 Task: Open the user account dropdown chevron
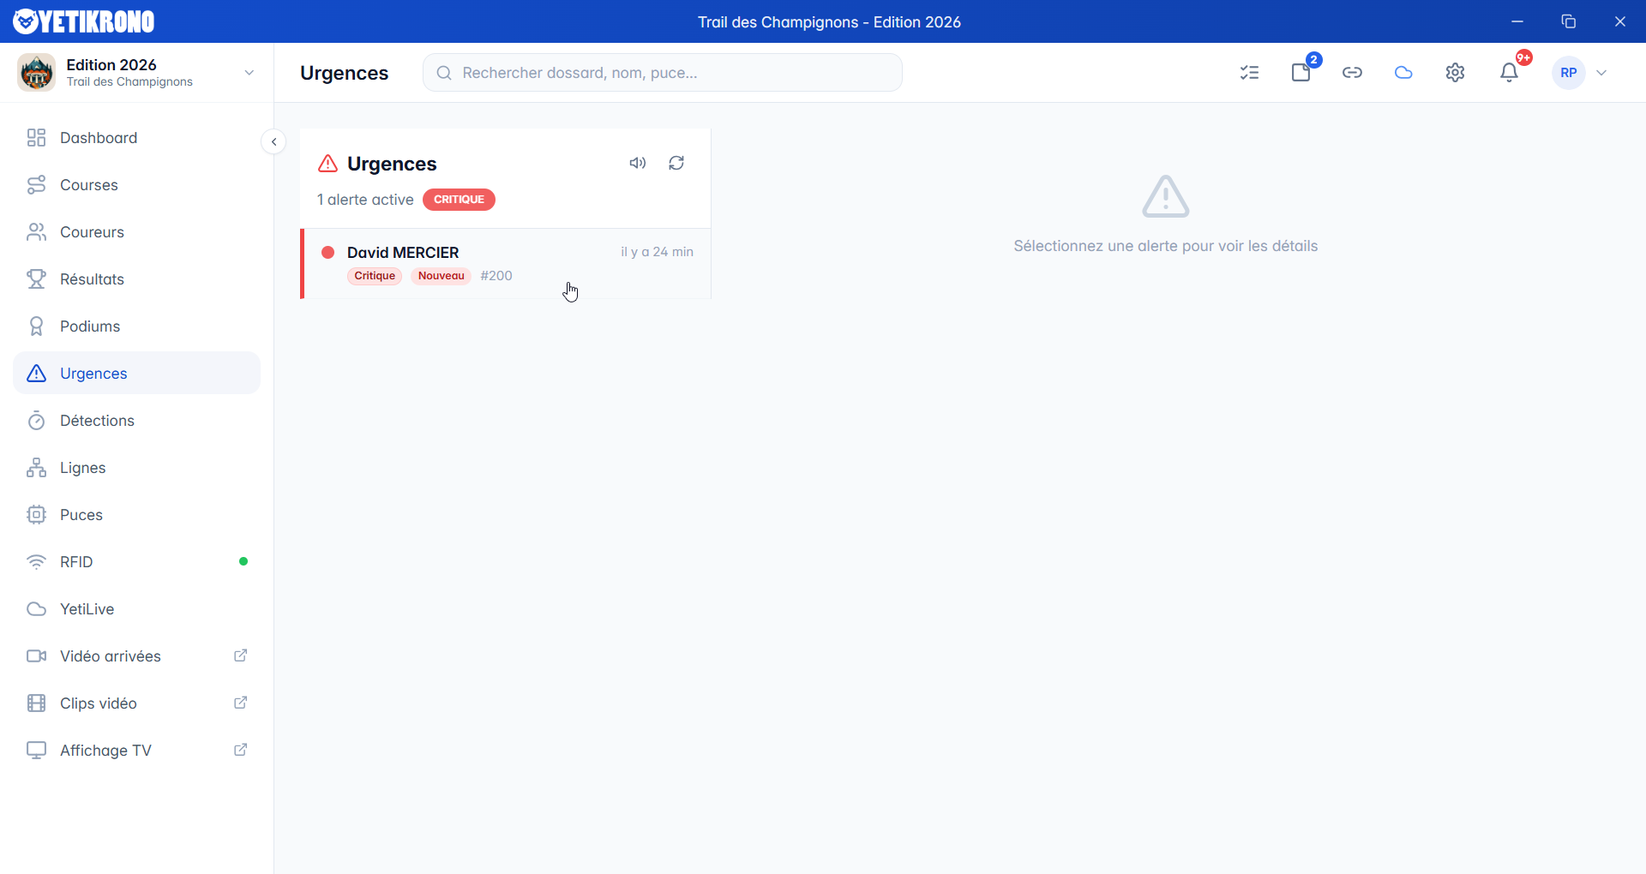(1601, 73)
